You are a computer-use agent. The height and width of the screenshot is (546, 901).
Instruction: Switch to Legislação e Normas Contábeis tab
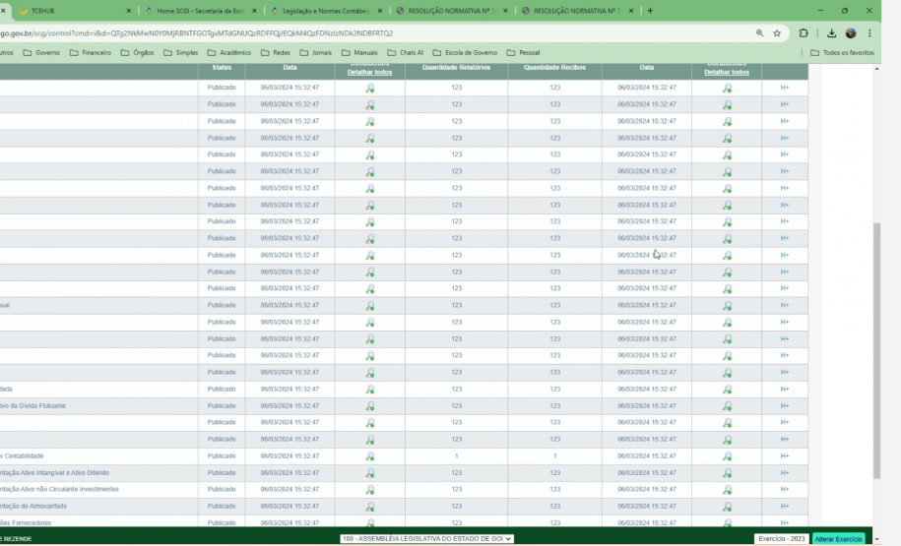(325, 11)
